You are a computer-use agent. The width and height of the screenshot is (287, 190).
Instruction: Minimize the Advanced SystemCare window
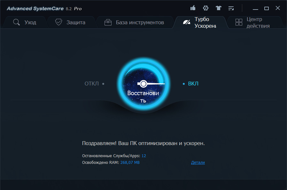(255, 9)
